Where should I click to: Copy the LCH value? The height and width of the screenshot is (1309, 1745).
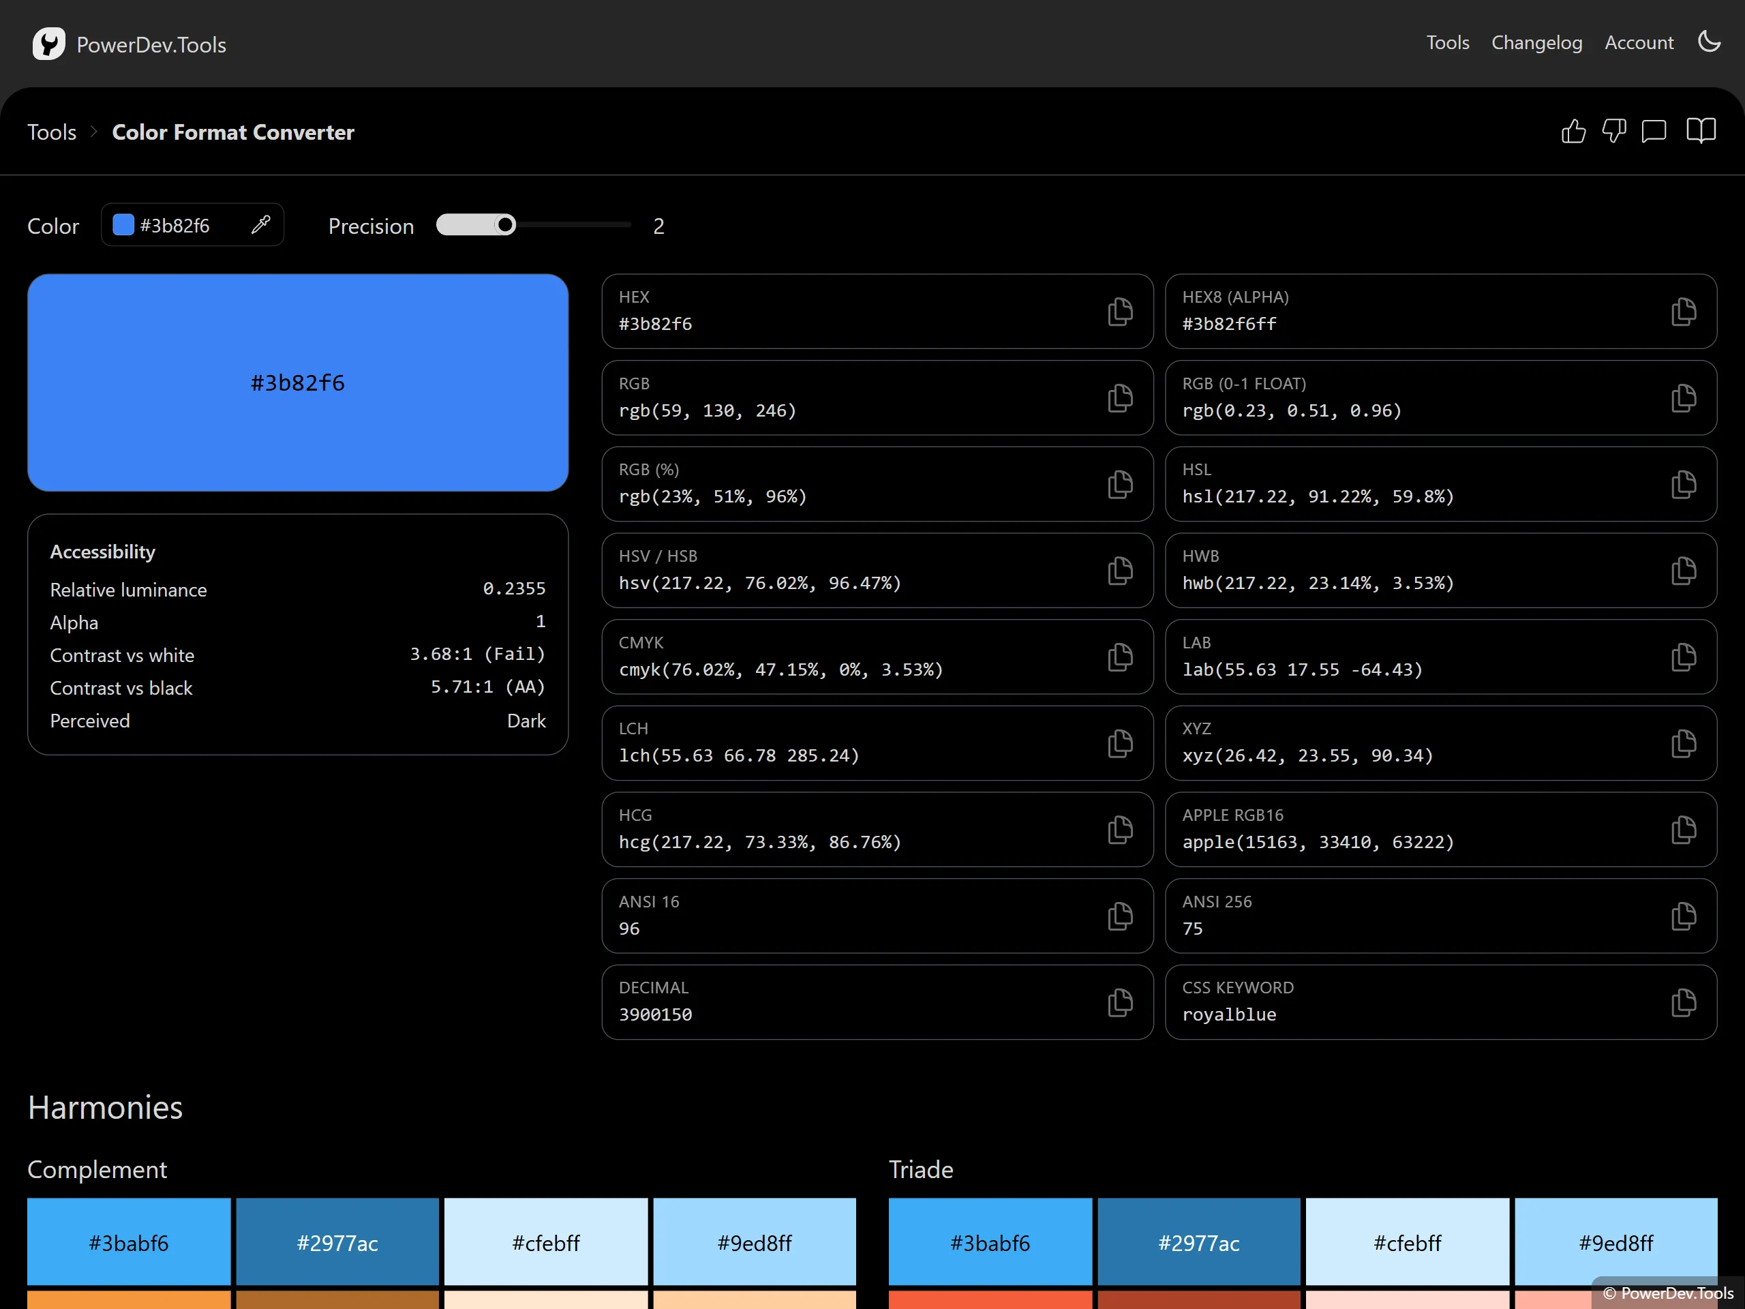(x=1119, y=743)
